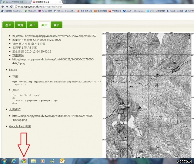Open the Mobile01 bookmark
Screen dimensions: 194x164
coord(31,11)
